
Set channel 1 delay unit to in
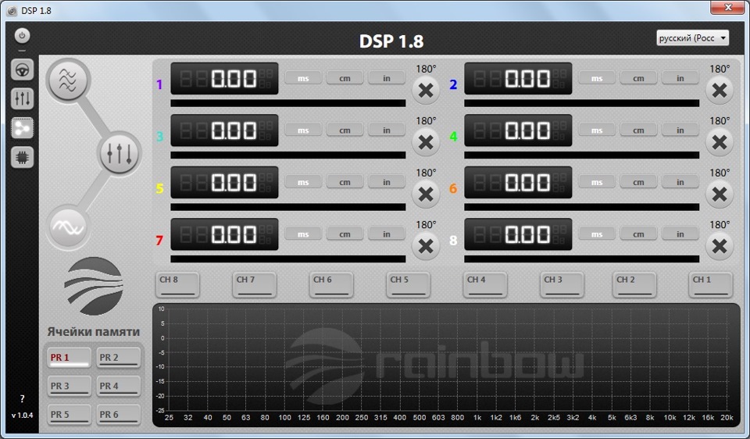(x=387, y=78)
